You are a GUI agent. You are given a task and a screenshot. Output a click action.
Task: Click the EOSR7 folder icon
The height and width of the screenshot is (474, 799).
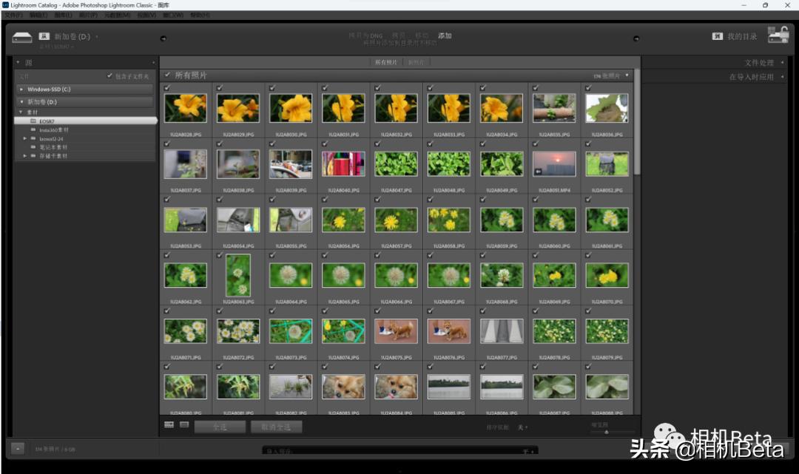click(x=33, y=121)
